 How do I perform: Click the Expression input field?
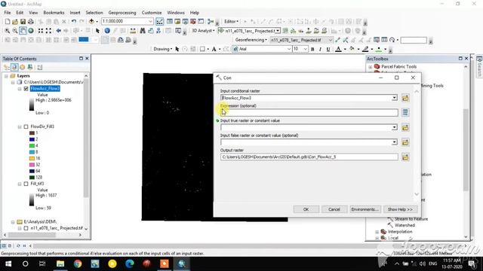(x=309, y=112)
